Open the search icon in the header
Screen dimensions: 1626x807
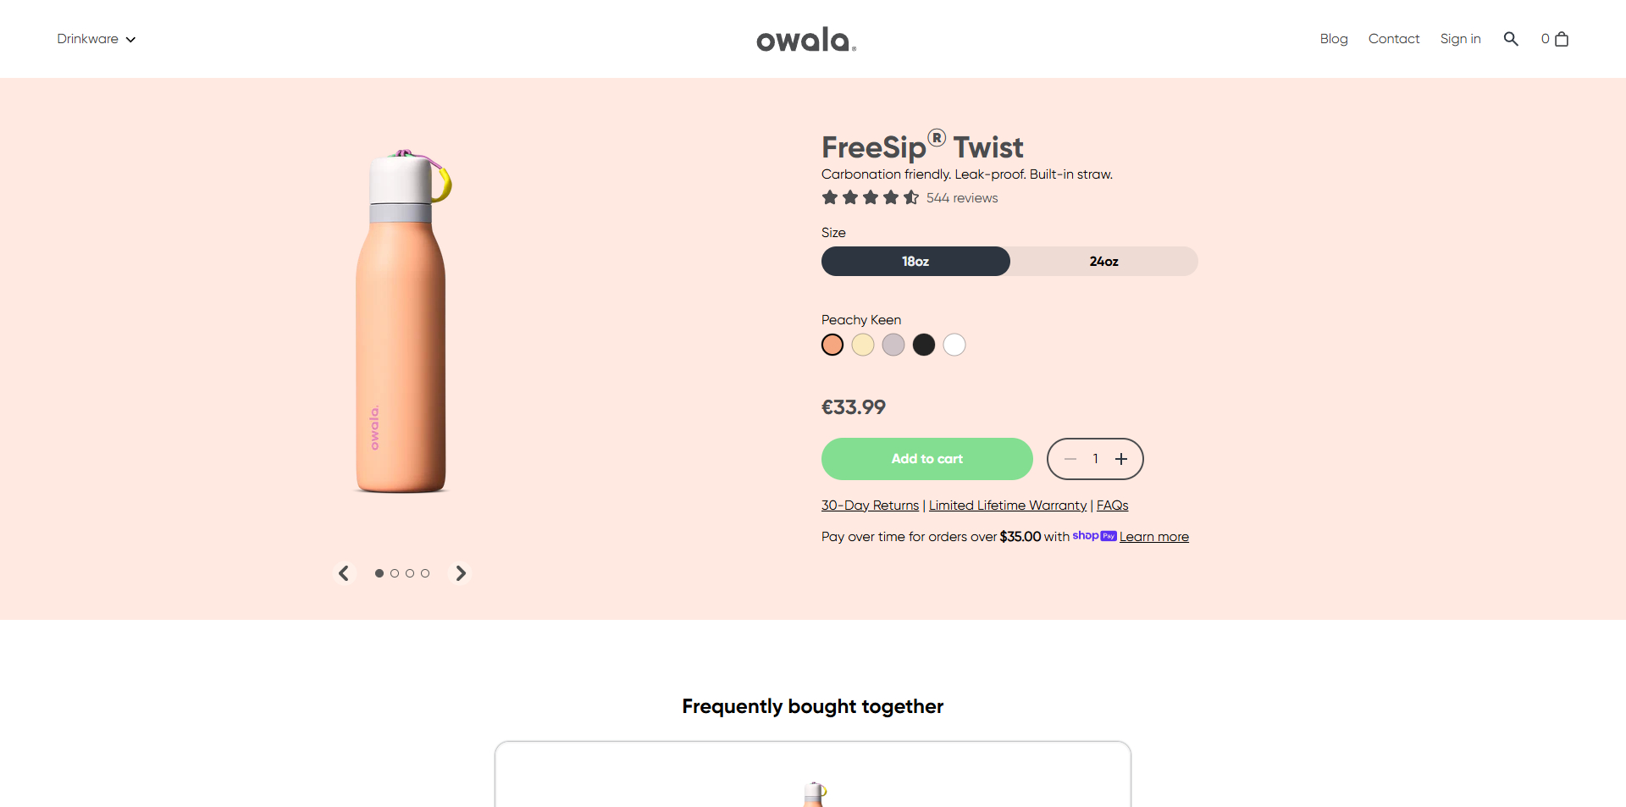pyautogui.click(x=1511, y=39)
